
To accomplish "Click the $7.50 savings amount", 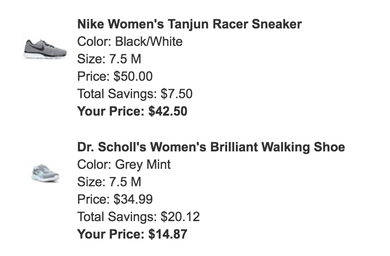I will pos(177,94).
